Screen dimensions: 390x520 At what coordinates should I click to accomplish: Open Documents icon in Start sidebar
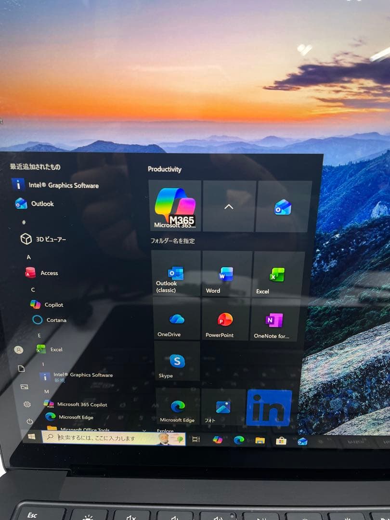coord(21,368)
